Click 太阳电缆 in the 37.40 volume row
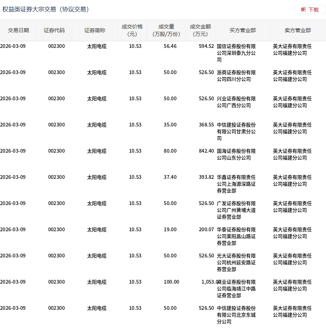 click(97, 177)
